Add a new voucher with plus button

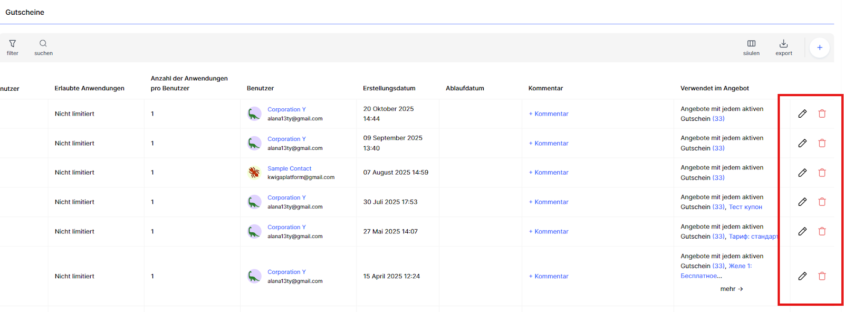[x=819, y=48]
